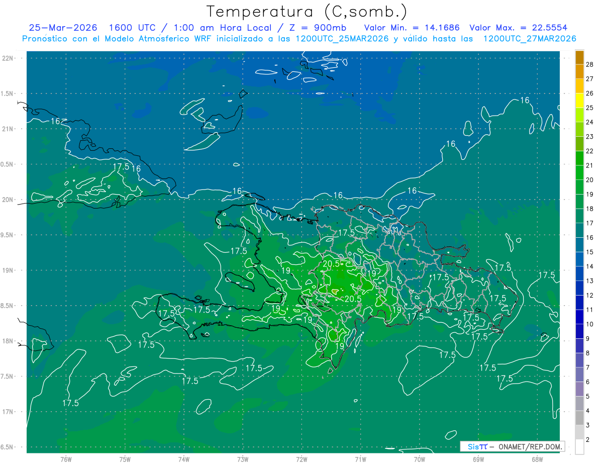The image size is (603, 466).
Task: Click the gray 3 degree legend swatch
Action: (579, 418)
